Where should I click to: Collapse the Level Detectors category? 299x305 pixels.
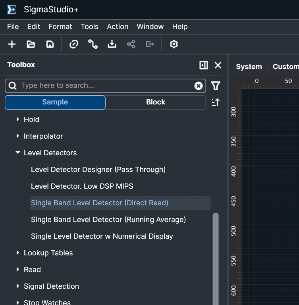18,152
